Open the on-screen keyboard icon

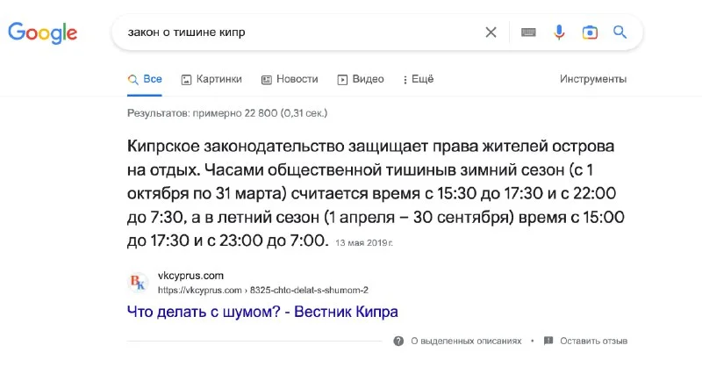point(528,32)
